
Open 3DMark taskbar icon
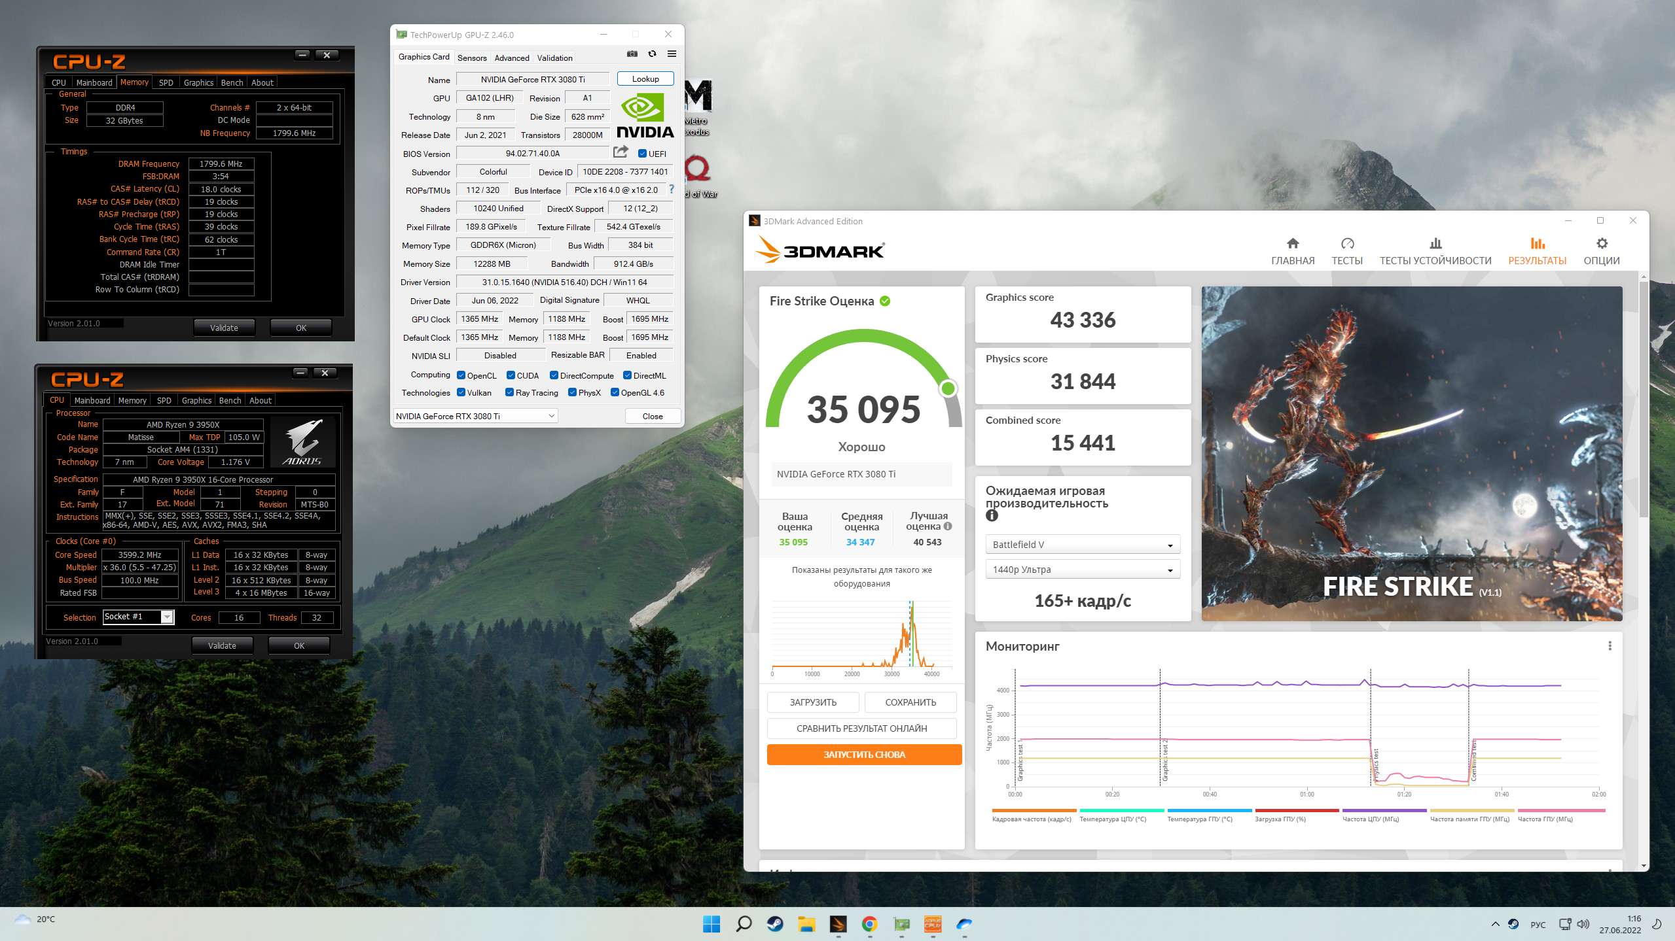click(x=838, y=924)
